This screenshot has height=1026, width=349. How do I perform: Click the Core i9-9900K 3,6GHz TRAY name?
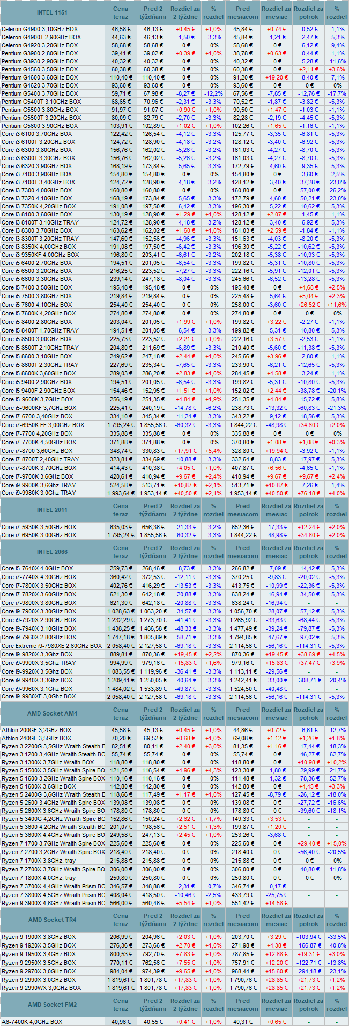tap(39, 485)
